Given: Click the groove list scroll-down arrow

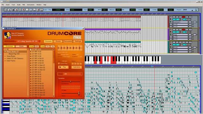Looking at the screenshot, I should click(54, 96).
